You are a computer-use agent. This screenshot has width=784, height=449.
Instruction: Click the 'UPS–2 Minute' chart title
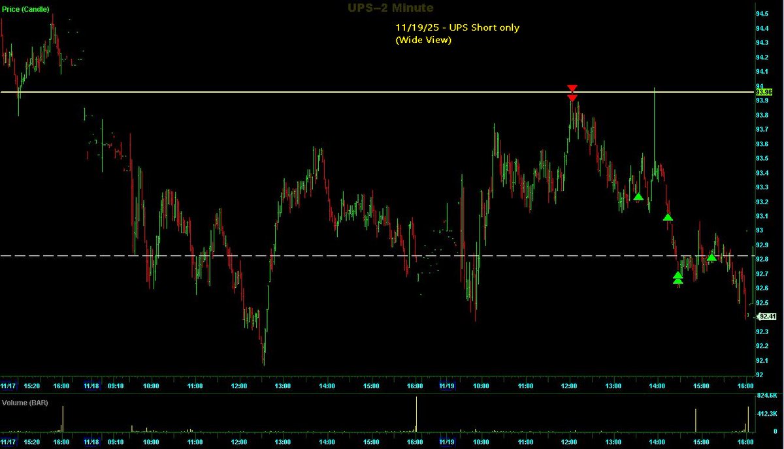[x=390, y=7]
